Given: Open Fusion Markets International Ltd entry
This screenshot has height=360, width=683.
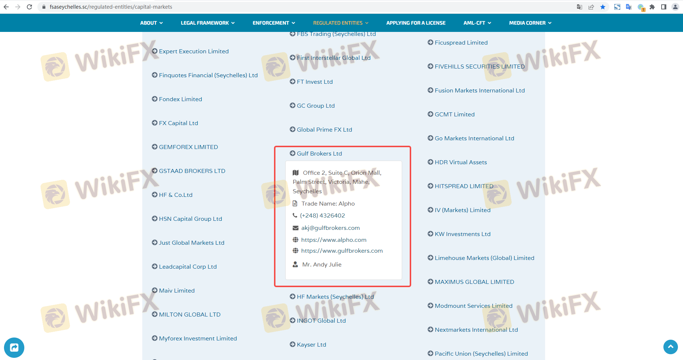Looking at the screenshot, I should (480, 90).
